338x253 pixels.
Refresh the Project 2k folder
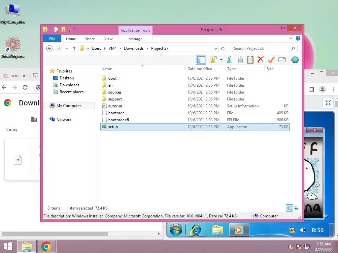point(223,48)
